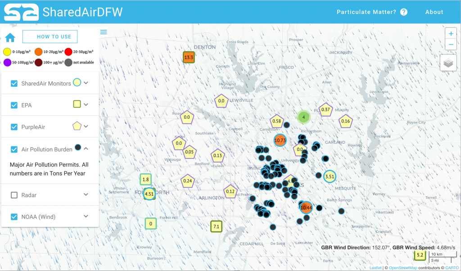Click the pentagon symbol next to PurpleAir
The height and width of the screenshot is (271, 461).
pos(76,126)
